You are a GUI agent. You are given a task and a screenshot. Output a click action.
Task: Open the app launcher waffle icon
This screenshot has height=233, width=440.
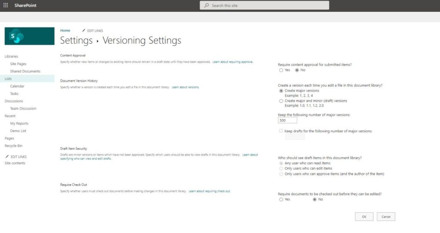pos(6,5)
